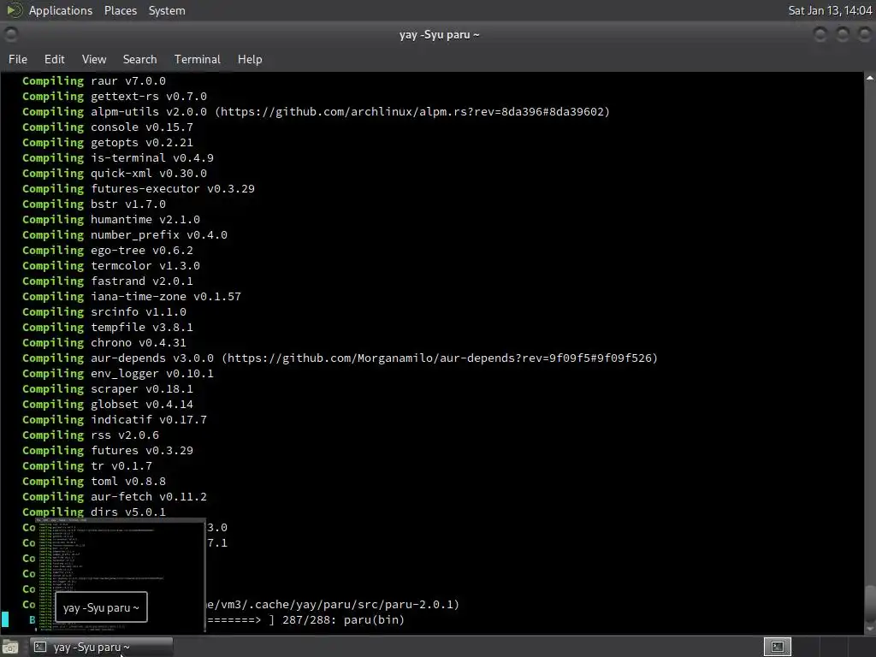Viewport: 876px width, 657px height.
Task: Open the terminal File menu
Action: (18, 59)
